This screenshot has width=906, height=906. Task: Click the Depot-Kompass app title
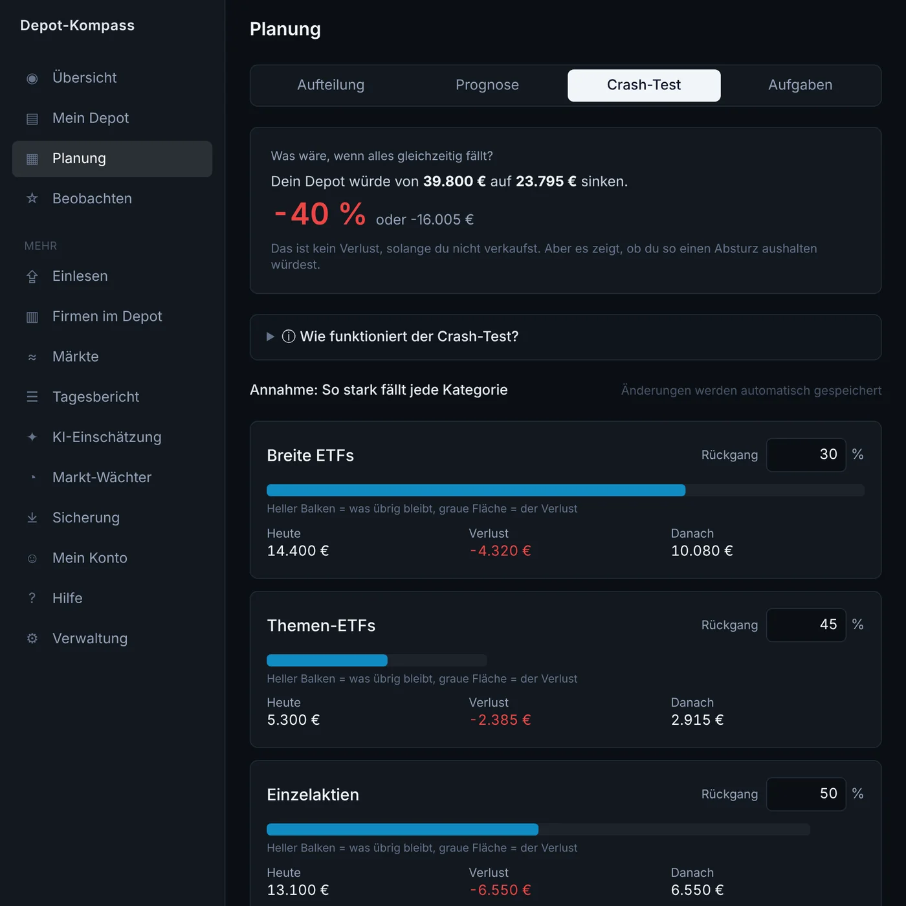point(77,25)
